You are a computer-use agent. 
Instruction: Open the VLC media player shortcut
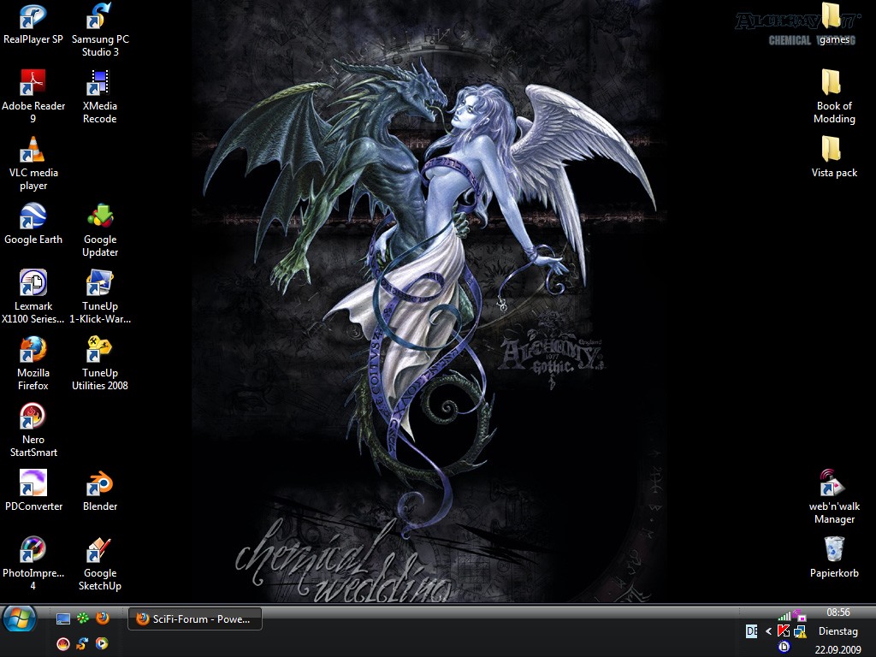(33, 151)
